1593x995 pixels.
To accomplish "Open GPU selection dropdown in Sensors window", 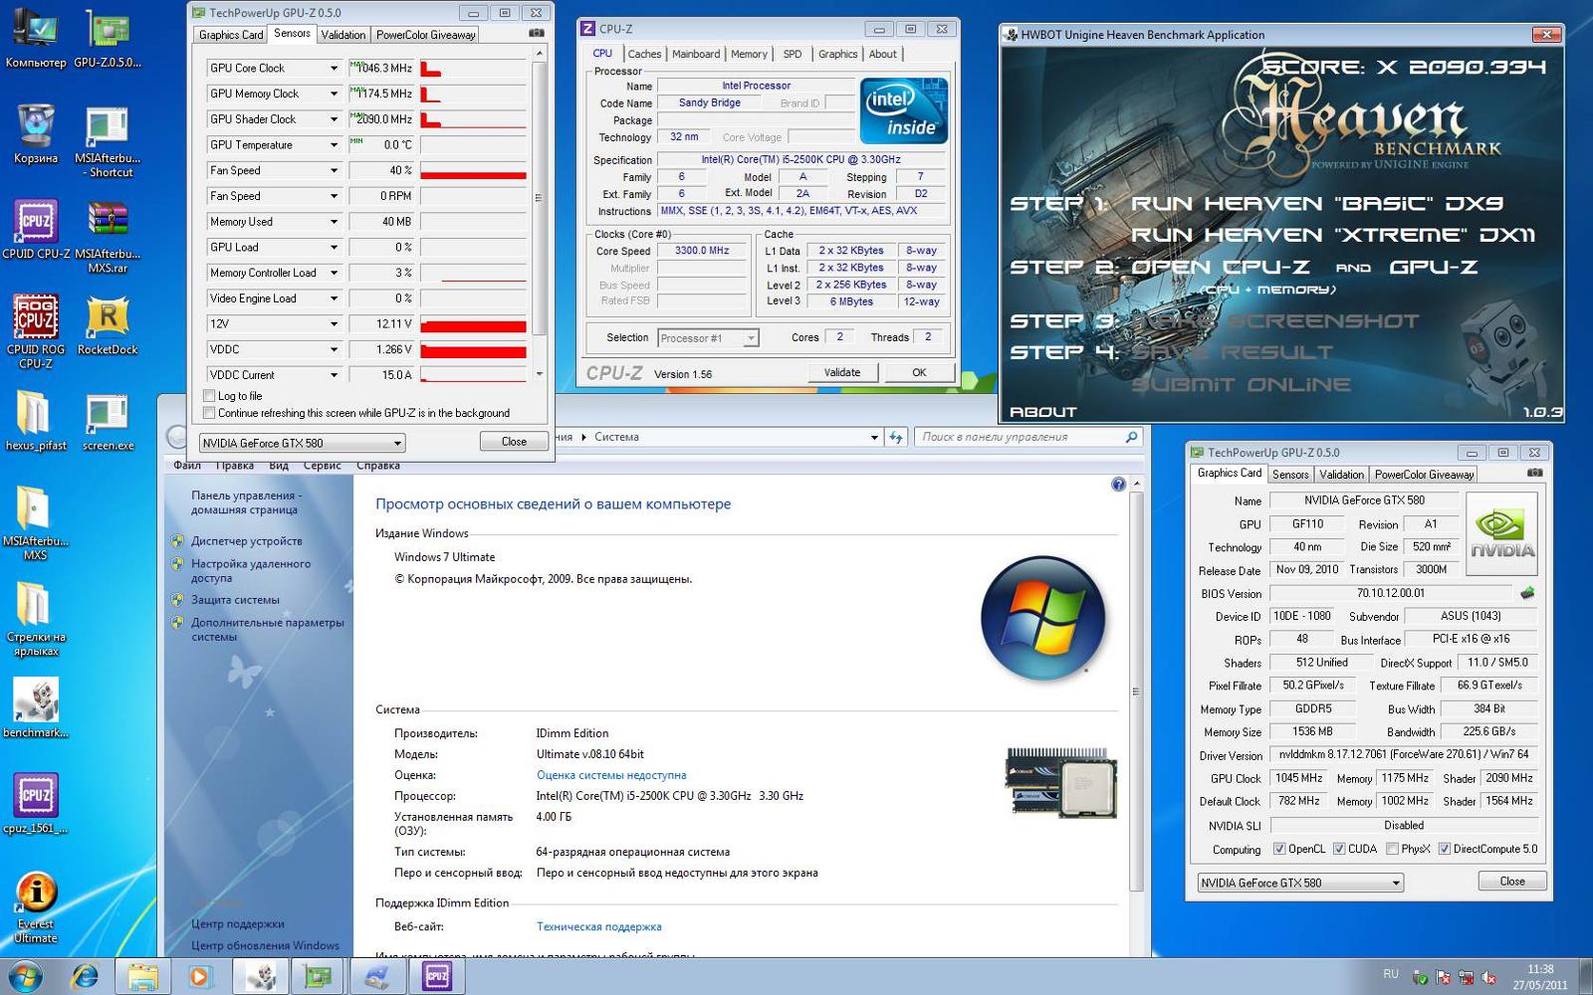I will pos(302,443).
